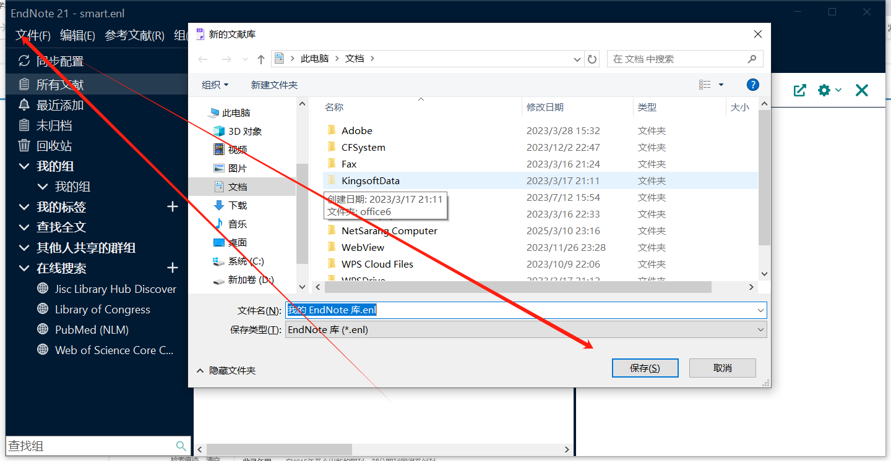Viewport: 891px width, 461px height.
Task: Select the WPS Cloud Files folder
Action: coord(377,264)
